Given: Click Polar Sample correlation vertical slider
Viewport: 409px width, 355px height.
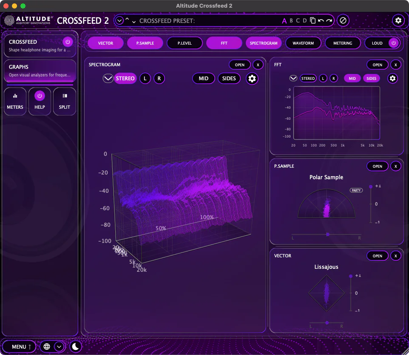Looking at the screenshot, I should click(371, 204).
